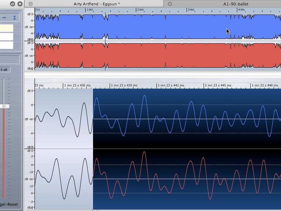The height and width of the screenshot is (211, 281).
Task: Click the blue left channel overview waveform
Action: [158, 27]
